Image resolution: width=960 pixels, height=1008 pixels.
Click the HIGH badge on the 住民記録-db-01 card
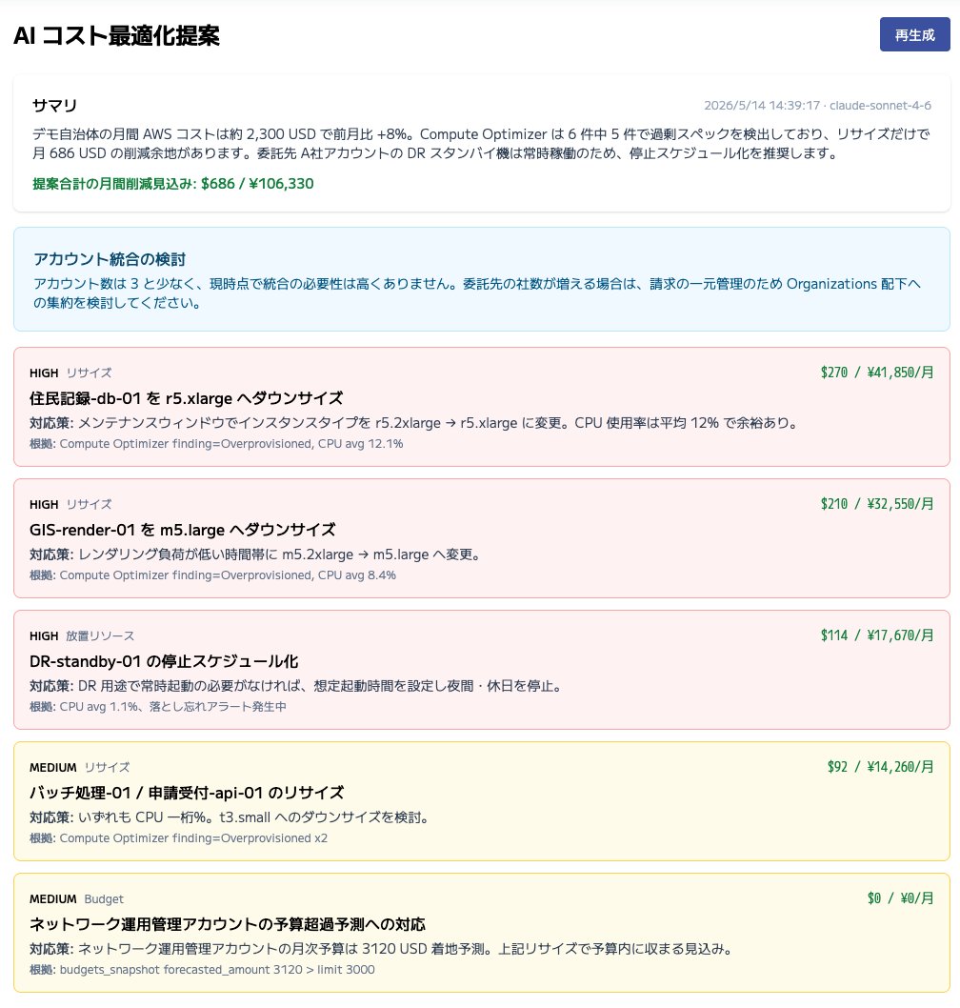tap(44, 373)
